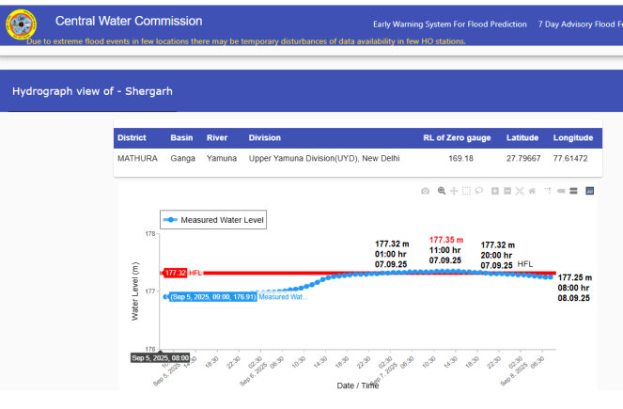The image size is (623, 409).
Task: Click the Central Water Commission logo
Action: point(21,25)
